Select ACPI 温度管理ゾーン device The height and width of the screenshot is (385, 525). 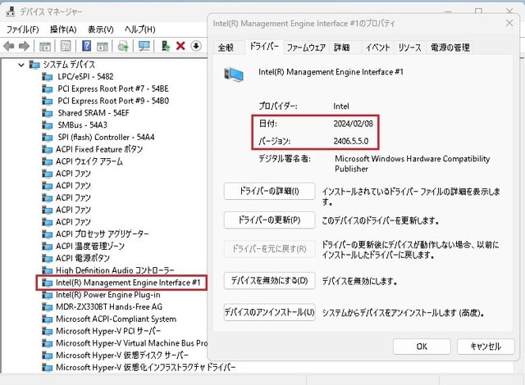[x=90, y=246]
